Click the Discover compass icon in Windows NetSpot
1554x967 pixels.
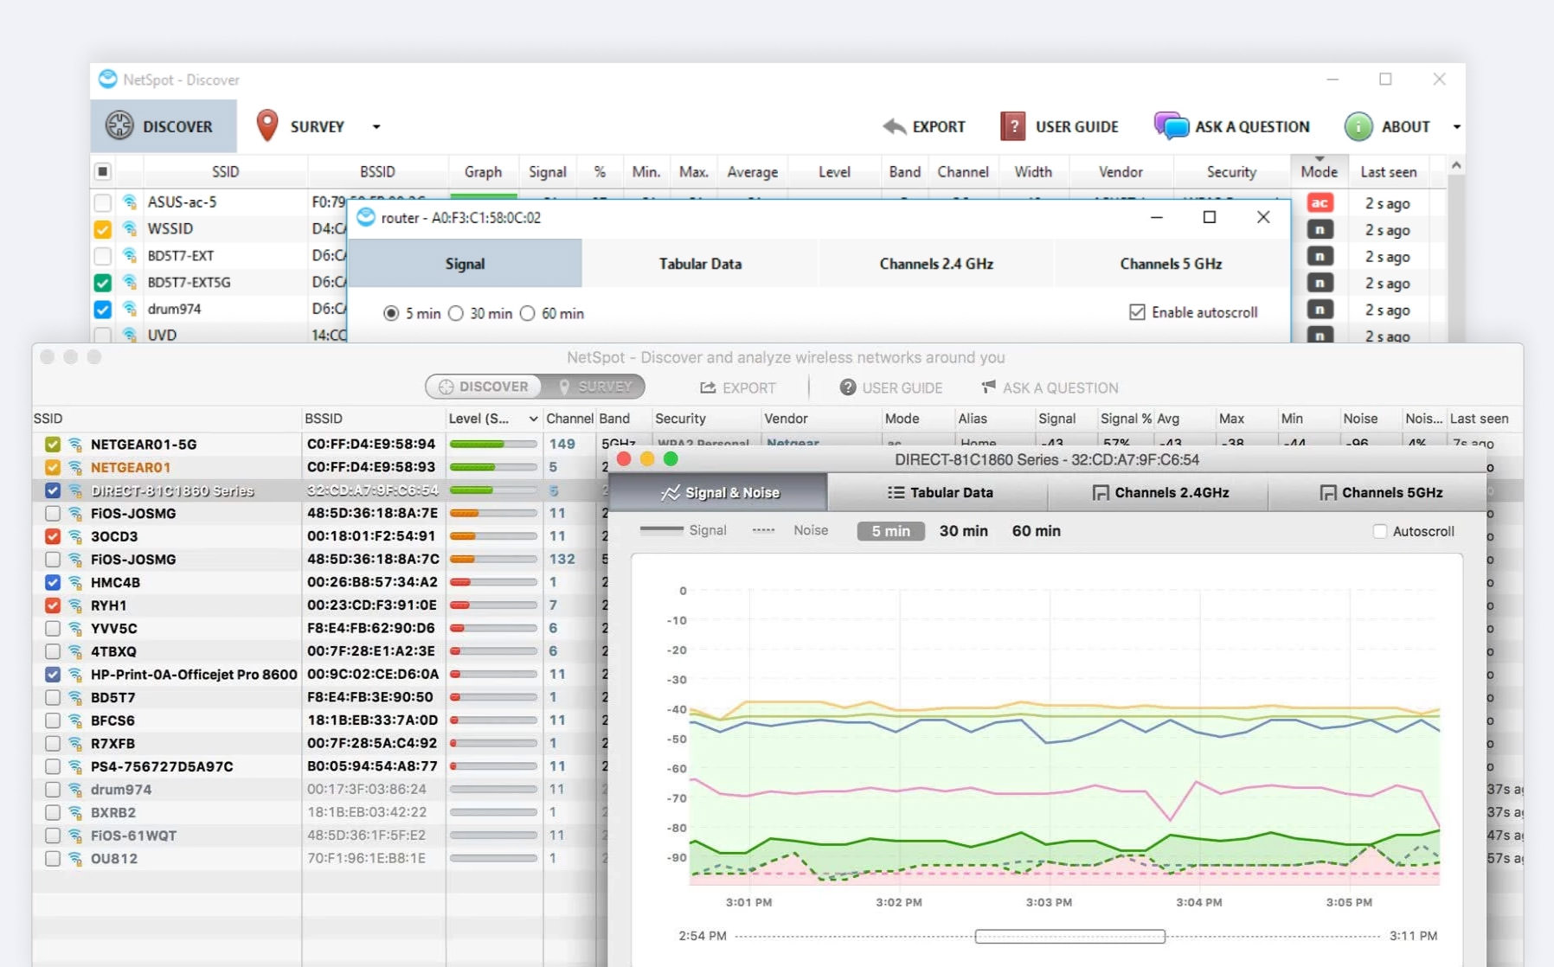pos(119,125)
